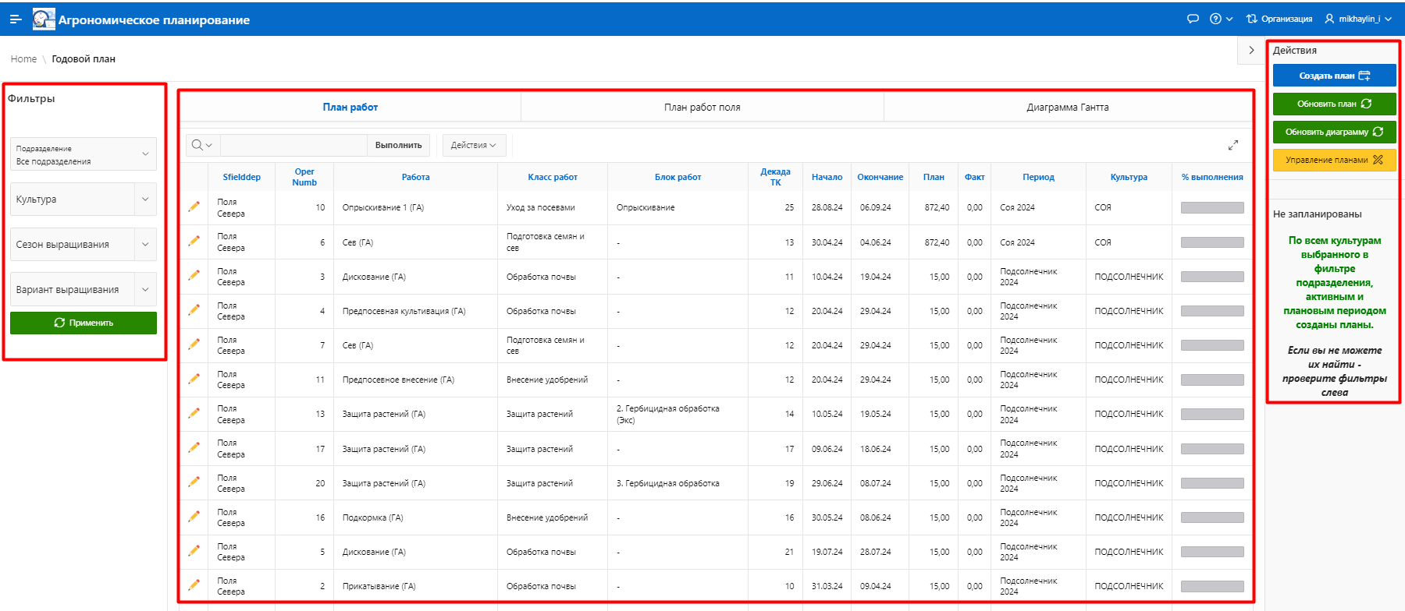Collapse the right Действия panel arrow
Image resolution: width=1405 pixels, height=611 pixels.
pyautogui.click(x=1251, y=51)
